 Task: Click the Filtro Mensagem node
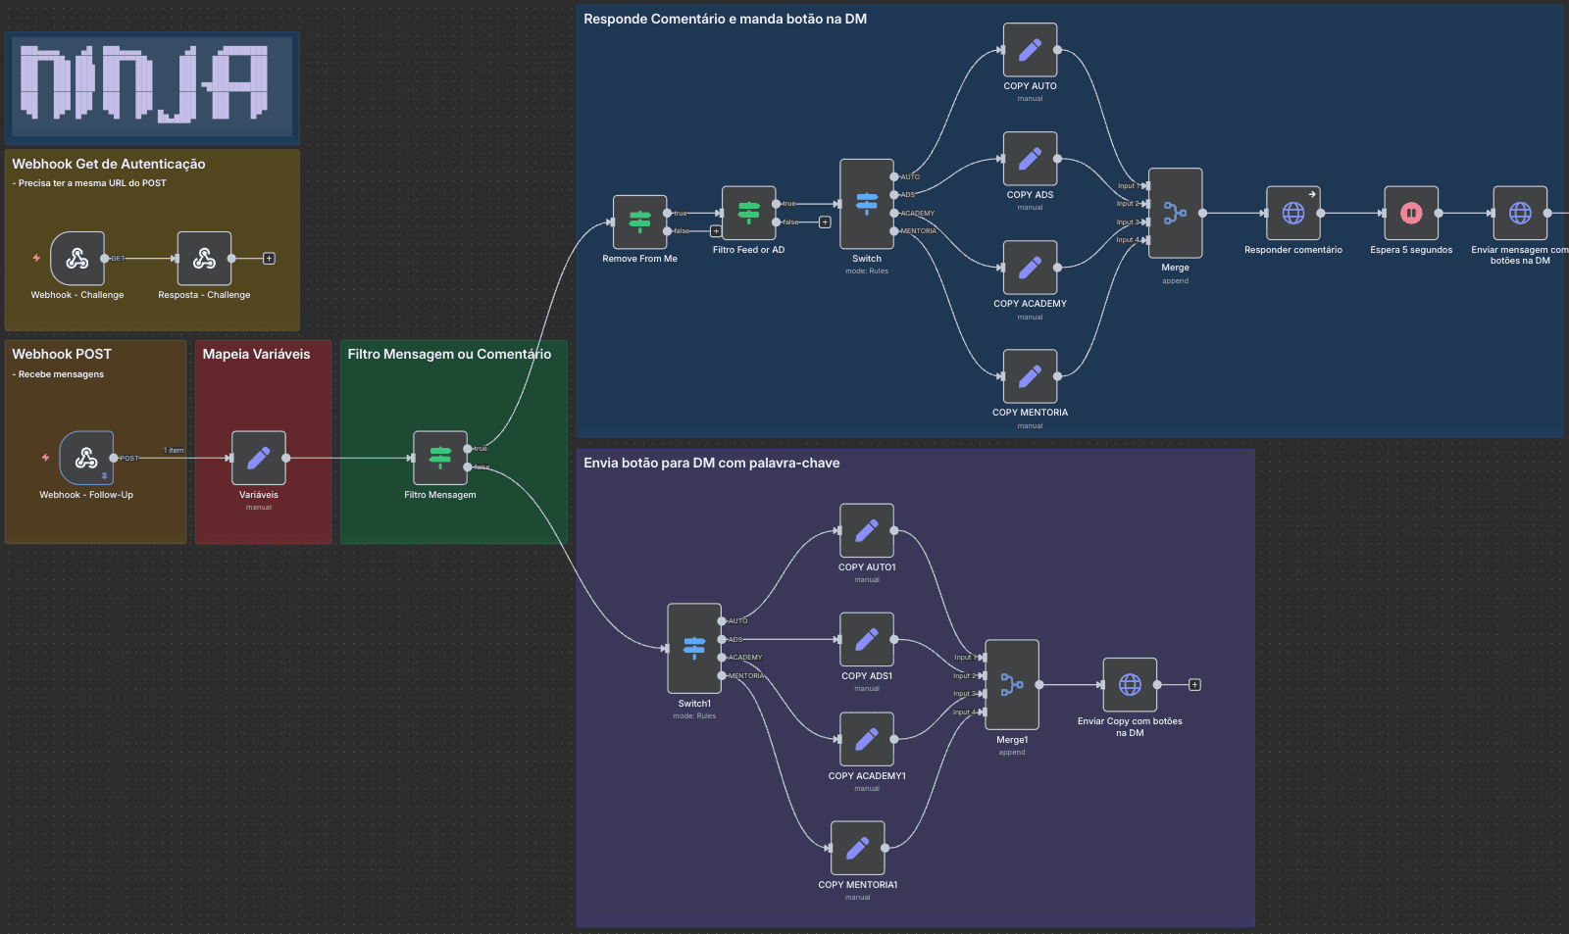440,458
